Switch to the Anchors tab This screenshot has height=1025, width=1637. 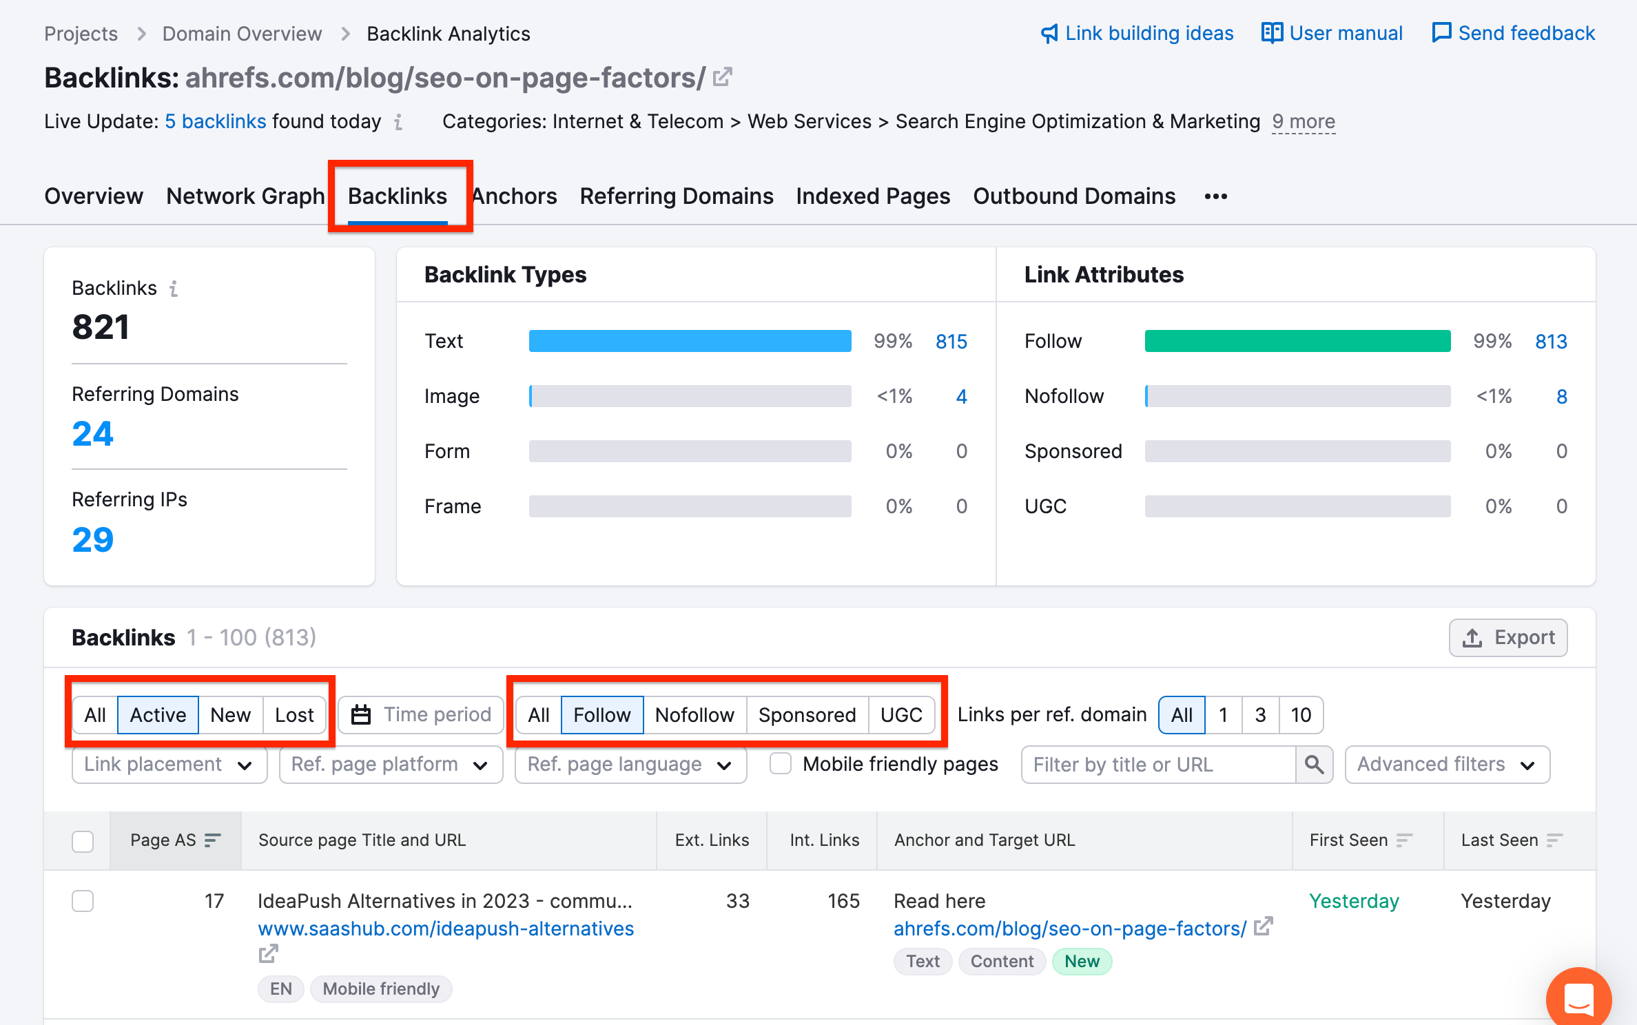point(515,196)
